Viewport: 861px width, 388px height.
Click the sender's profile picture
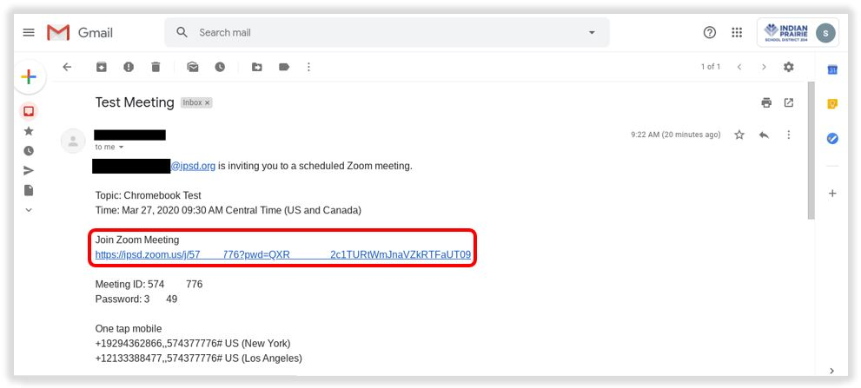(72, 141)
